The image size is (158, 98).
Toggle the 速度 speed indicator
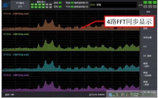coord(60,3)
